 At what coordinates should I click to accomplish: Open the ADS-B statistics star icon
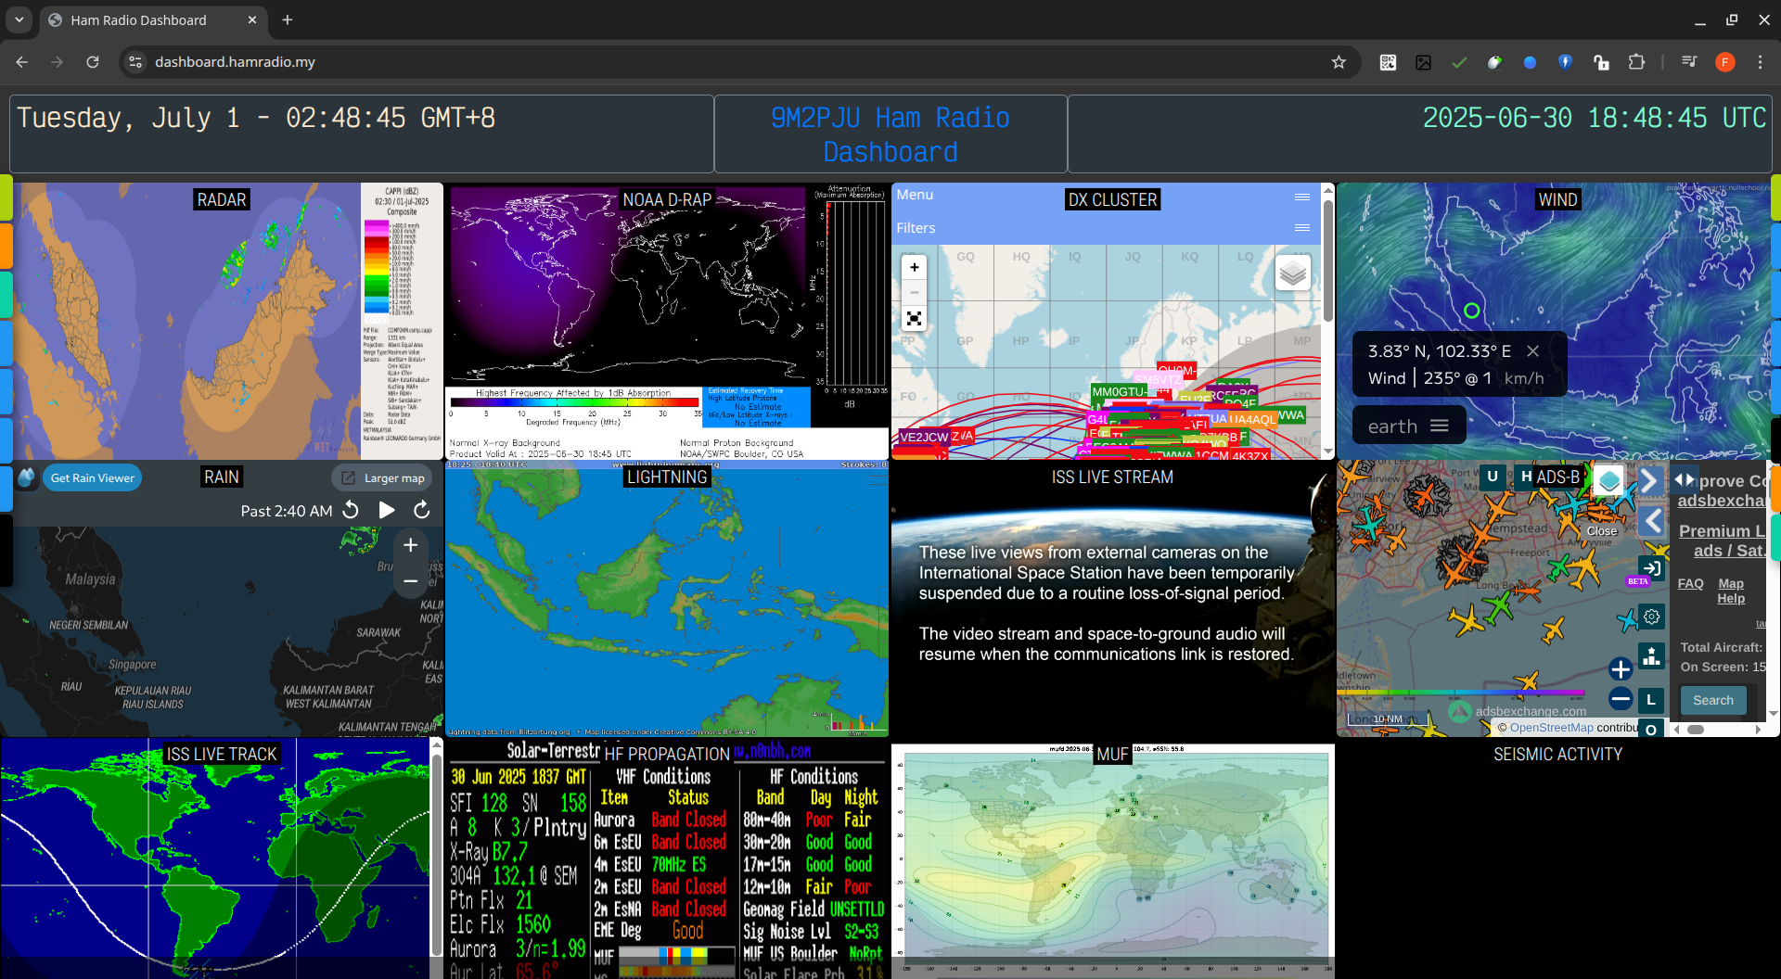tap(1651, 656)
